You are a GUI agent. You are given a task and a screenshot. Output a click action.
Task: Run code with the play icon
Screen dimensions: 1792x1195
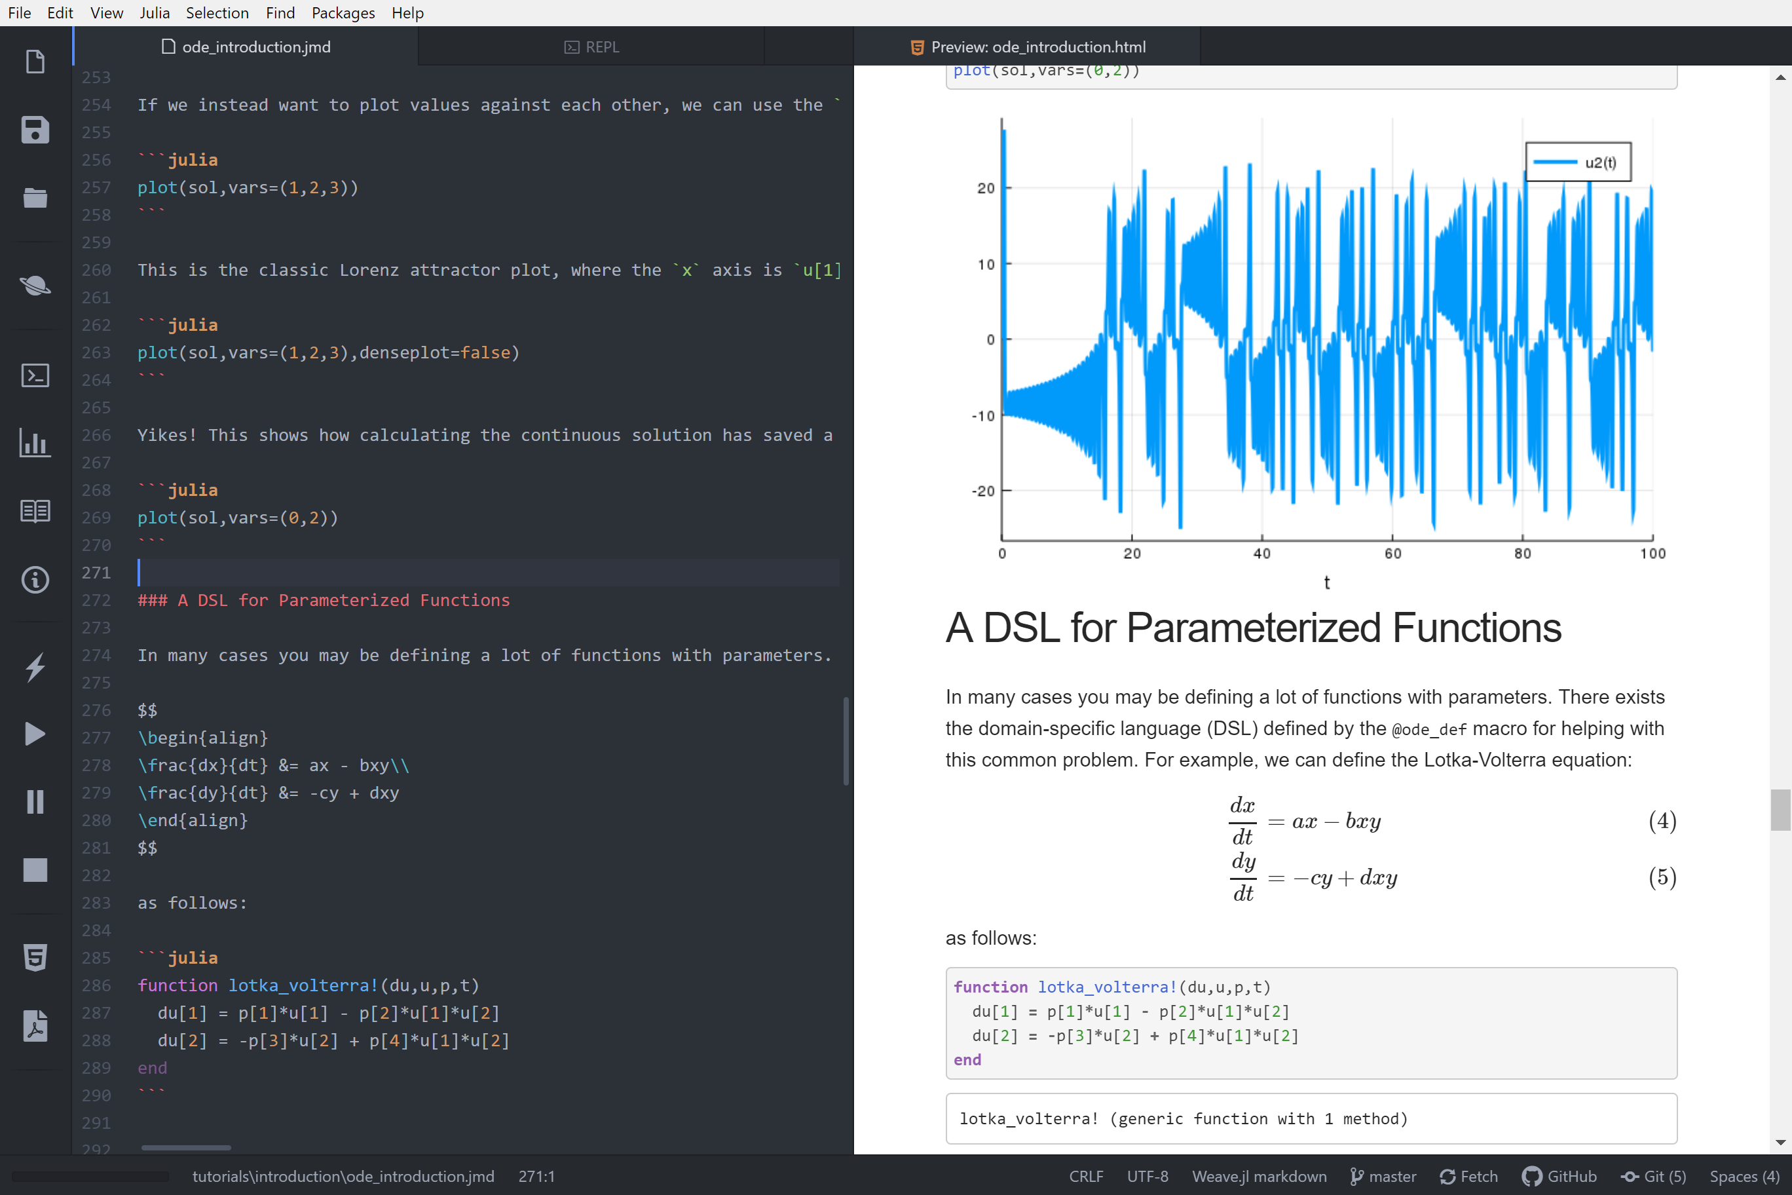35,734
